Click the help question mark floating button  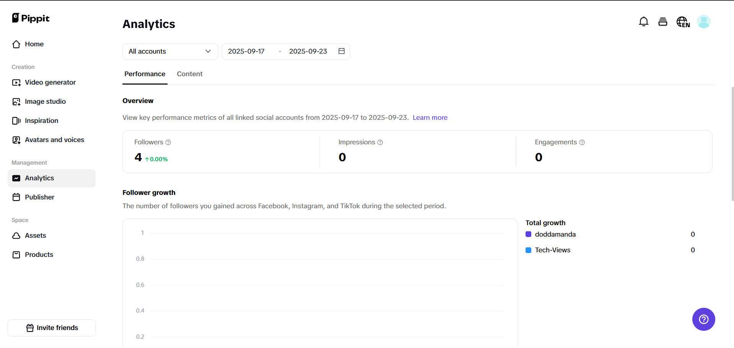tap(703, 319)
